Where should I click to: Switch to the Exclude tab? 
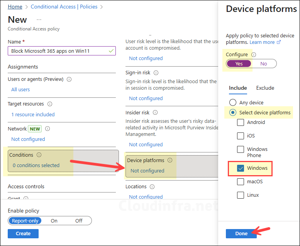(x=265, y=88)
